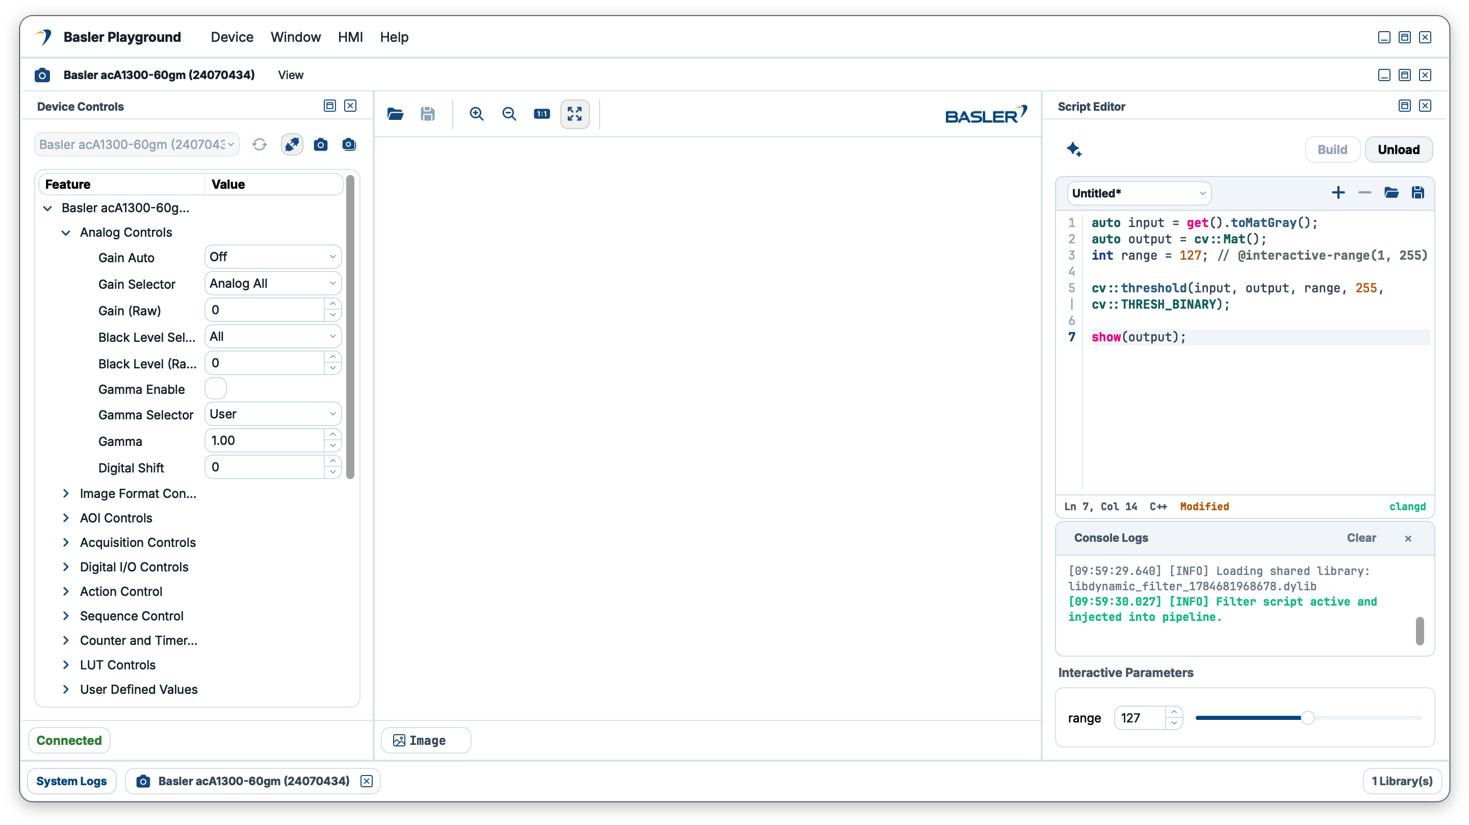Screen dimensions: 1469x825
Task: Open the Gain Auto dropdown
Action: [273, 257]
